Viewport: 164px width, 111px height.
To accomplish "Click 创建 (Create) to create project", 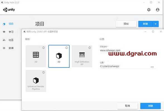I will click(150, 106).
